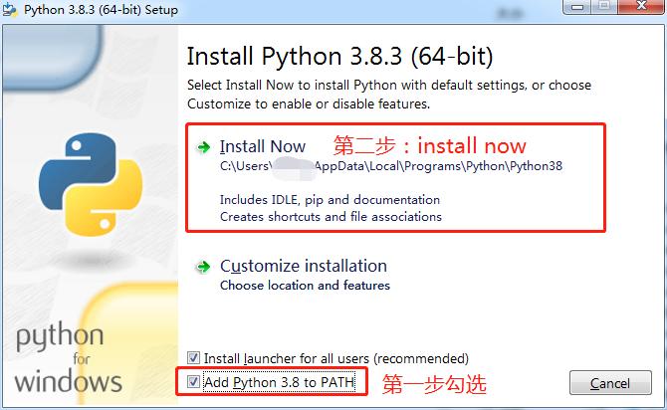Click "Choose location and features" description text
The image size is (667, 410).
click(305, 286)
